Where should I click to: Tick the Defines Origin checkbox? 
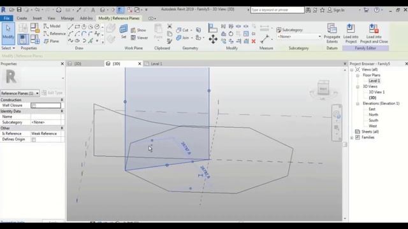(x=34, y=139)
